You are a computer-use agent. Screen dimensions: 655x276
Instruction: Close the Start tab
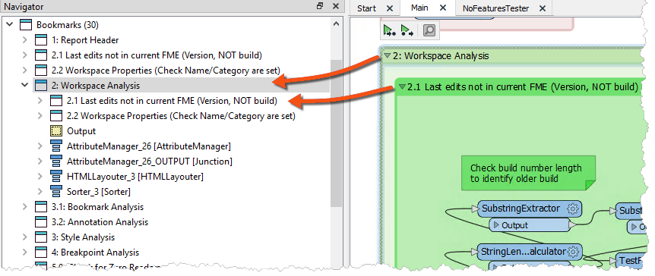tap(390, 8)
